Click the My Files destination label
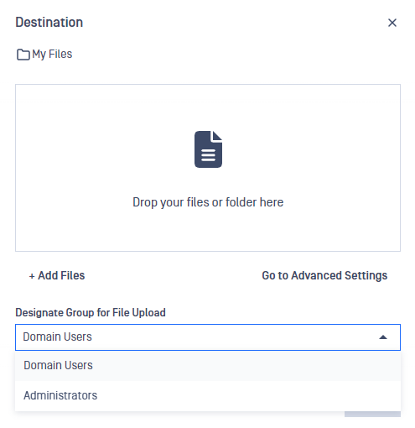Viewport: 415px width, 428px height. (x=52, y=54)
